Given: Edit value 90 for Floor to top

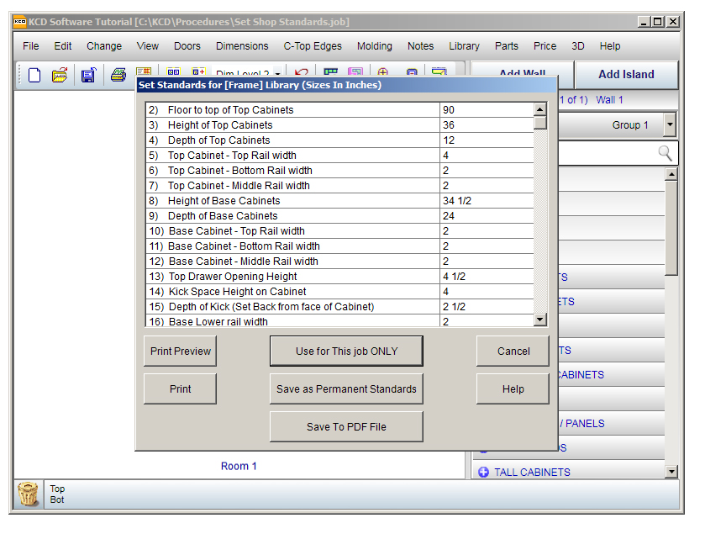Looking at the screenshot, I should tap(487, 110).
